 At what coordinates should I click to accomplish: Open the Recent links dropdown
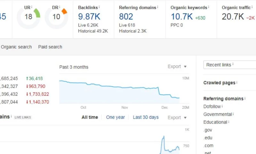click(229, 65)
